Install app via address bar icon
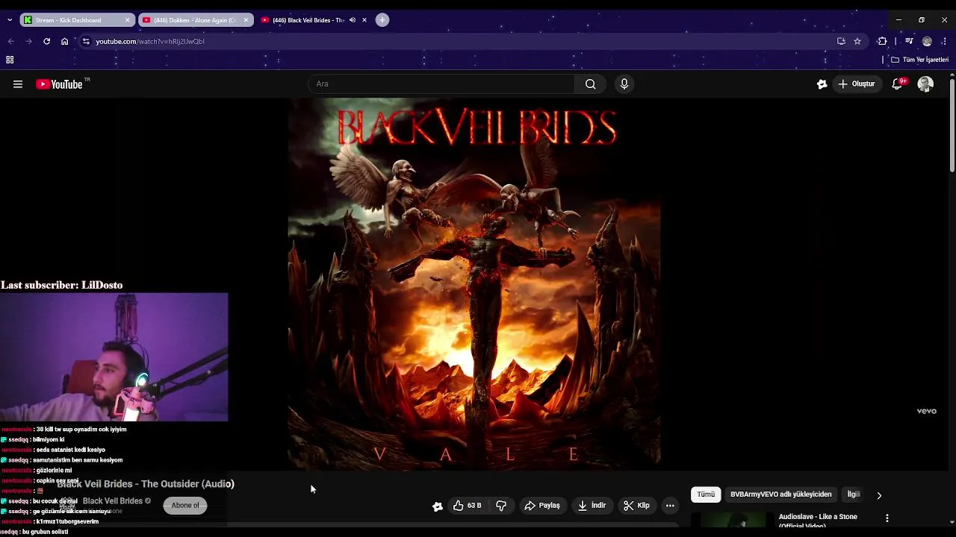Viewport: 956px width, 537px height. 841,41
